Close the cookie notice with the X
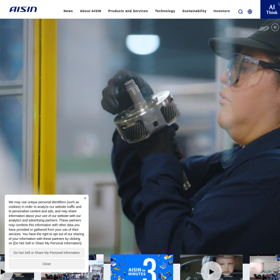Image resolution: width=280 pixels, height=280 pixels. pyautogui.click(x=85, y=198)
